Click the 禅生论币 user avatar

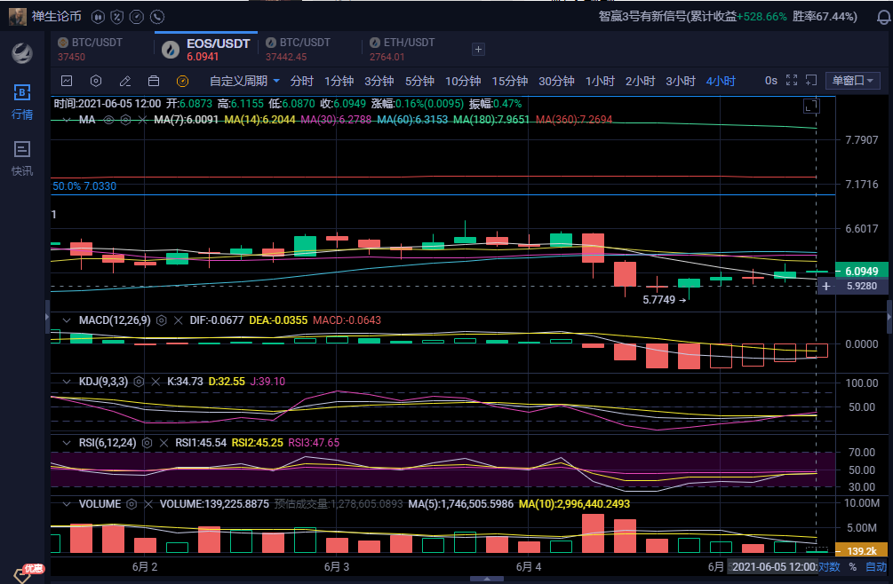[18, 17]
